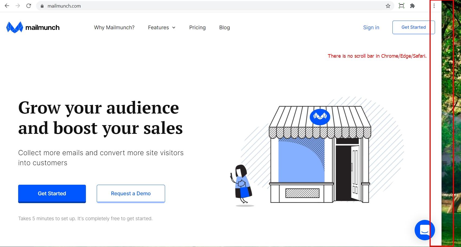Expand the Features dropdown menu
Screen dimensions: 461x247
pyautogui.click(x=162, y=27)
